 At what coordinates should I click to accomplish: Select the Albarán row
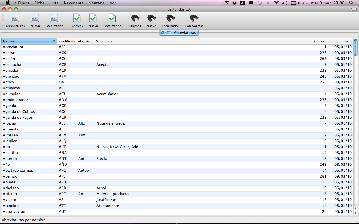pyautogui.click(x=10, y=123)
